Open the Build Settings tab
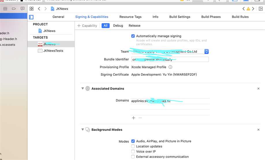The image size is (265, 160). pos(180,17)
